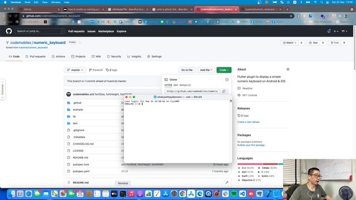Open Terminal app in the Dock
356x200 pixels.
(123, 194)
